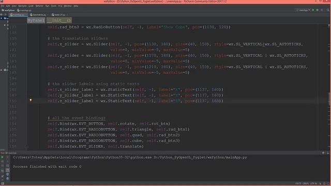Open the Help menu
331x186 pixels.
coord(76,6)
